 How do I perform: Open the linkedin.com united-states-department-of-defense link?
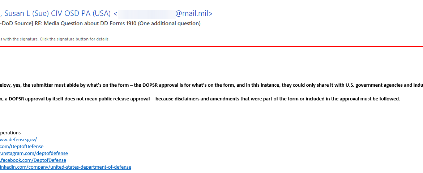point(65,167)
